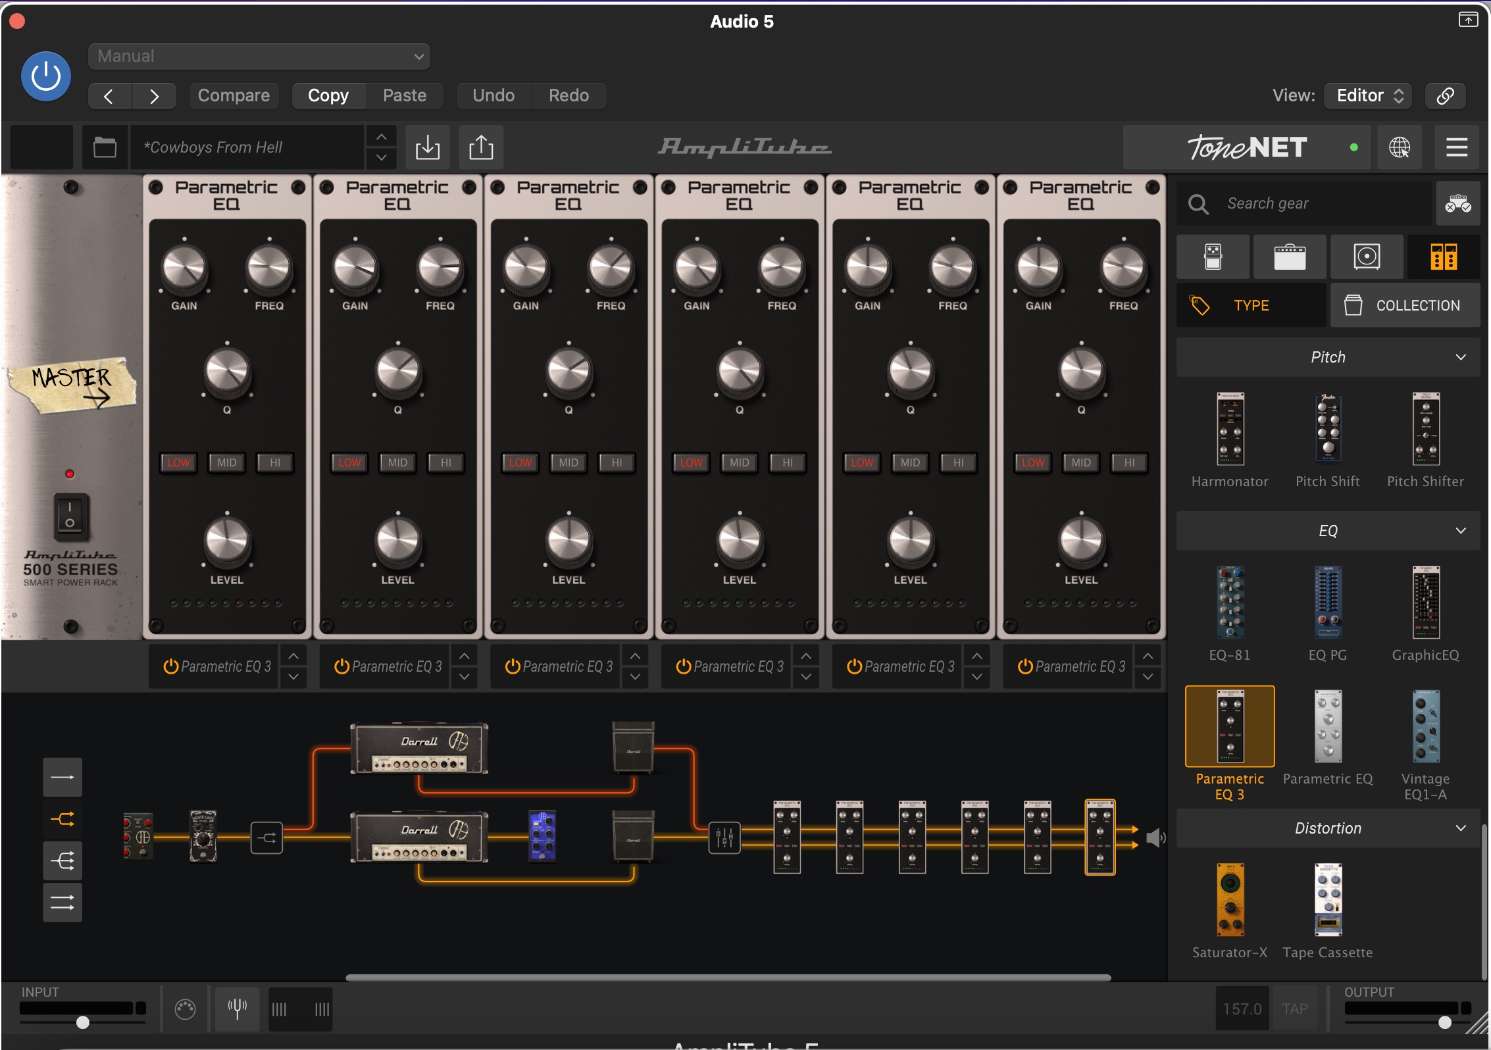This screenshot has height=1050, width=1491.
Task: Select the two-path split signal routing
Action: (x=63, y=819)
